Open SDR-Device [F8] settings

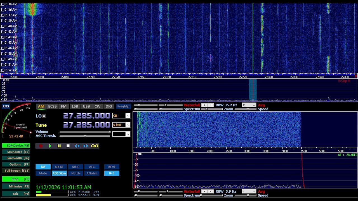tap(16, 145)
